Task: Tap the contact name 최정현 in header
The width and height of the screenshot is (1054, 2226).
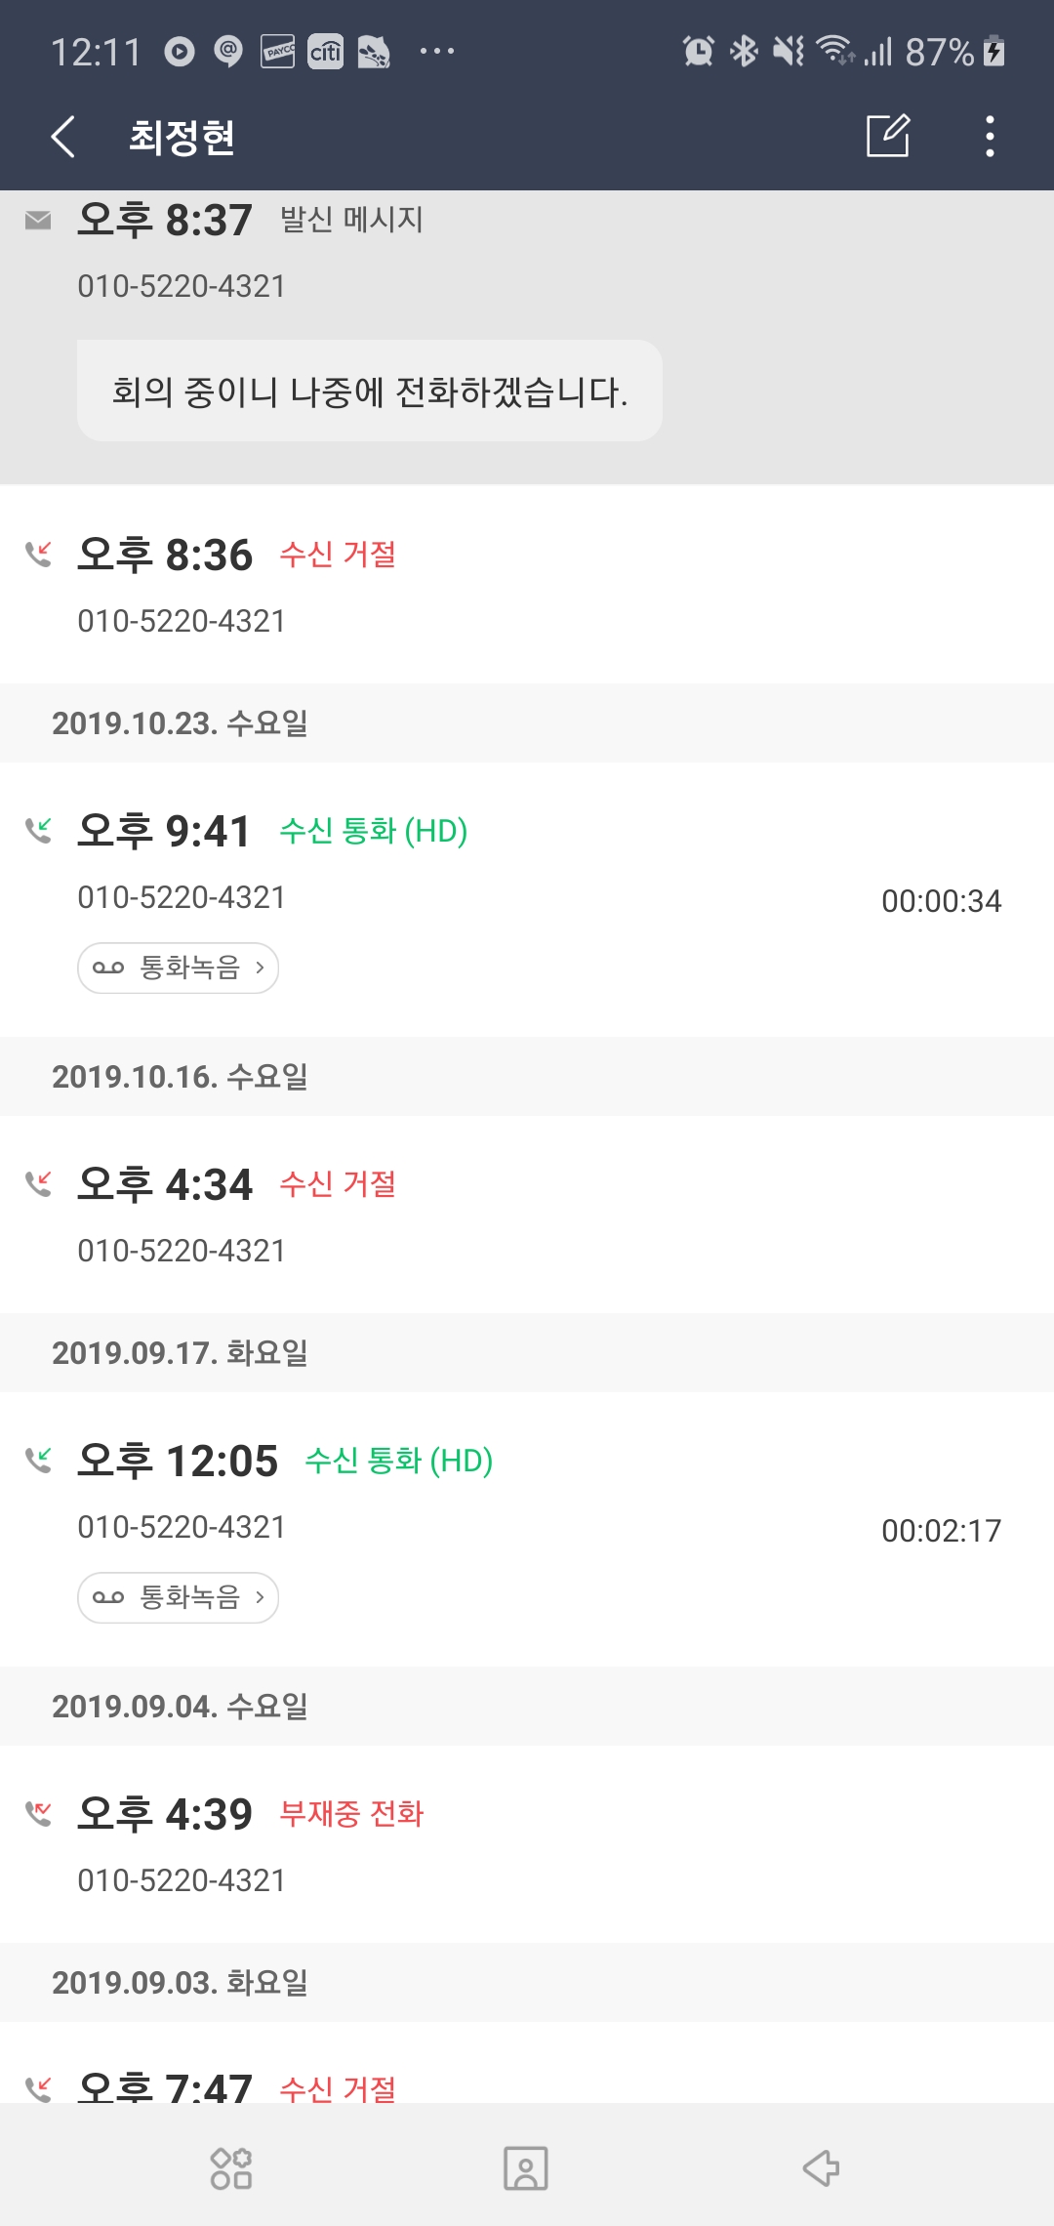Action: coord(182,137)
